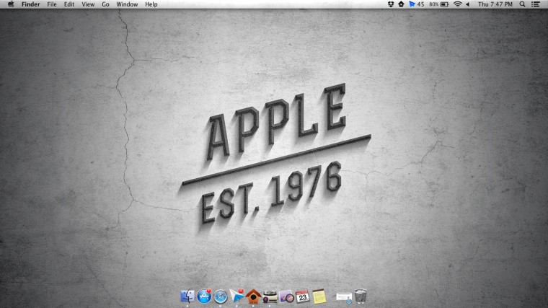The height and width of the screenshot is (308, 548).
Task: Click the battery status showing 80%
Action: pos(439,4)
